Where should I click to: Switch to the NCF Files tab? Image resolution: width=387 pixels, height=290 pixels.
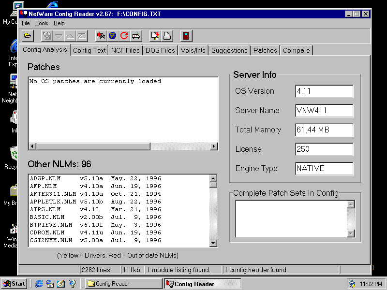pos(125,50)
